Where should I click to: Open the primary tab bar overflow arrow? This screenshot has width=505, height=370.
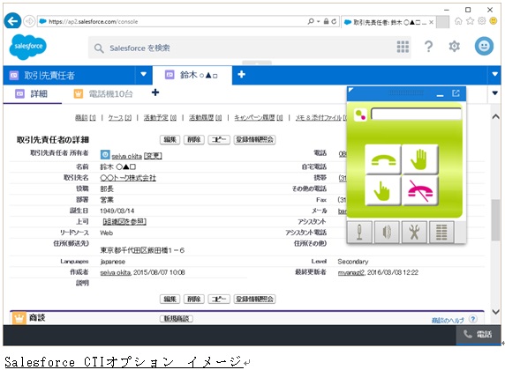[494, 75]
